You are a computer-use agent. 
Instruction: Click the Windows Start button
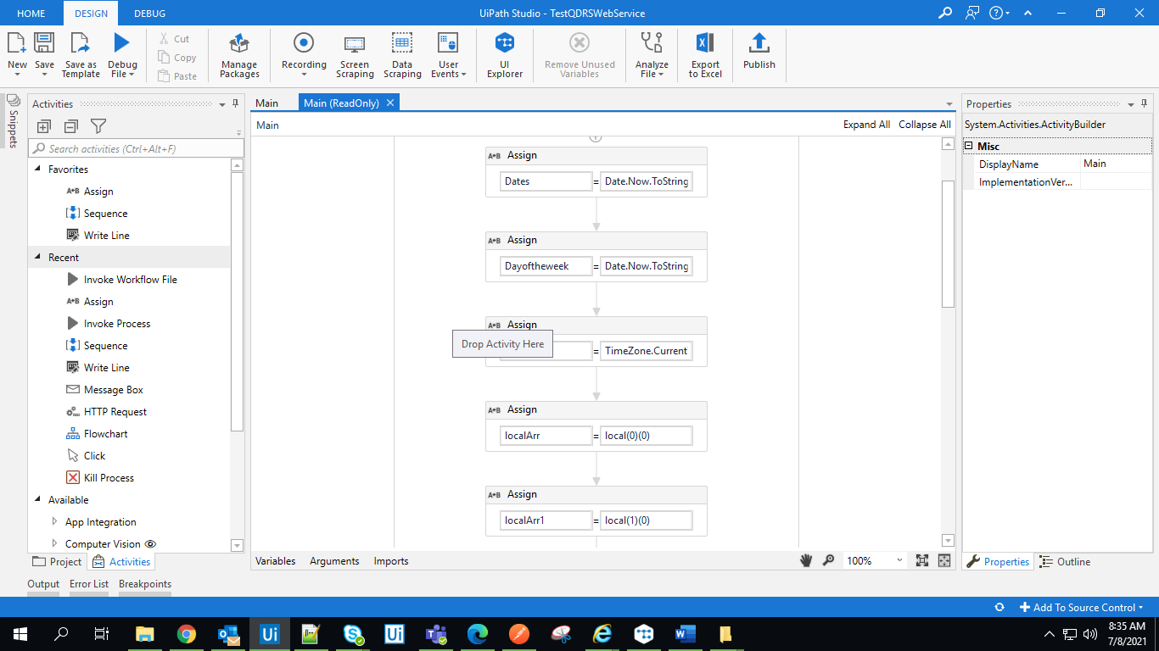(20, 633)
